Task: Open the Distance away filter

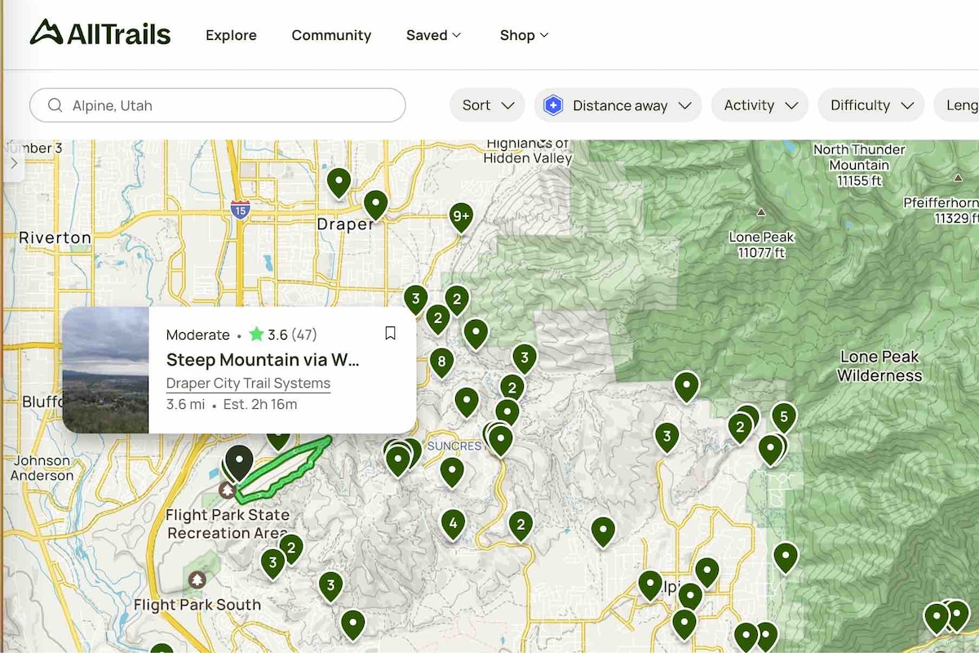Action: tap(618, 105)
